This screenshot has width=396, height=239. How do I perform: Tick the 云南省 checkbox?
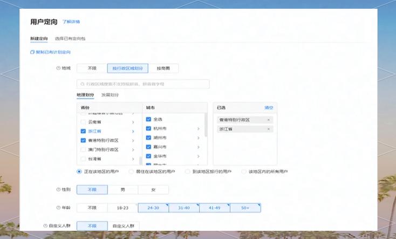coord(83,122)
